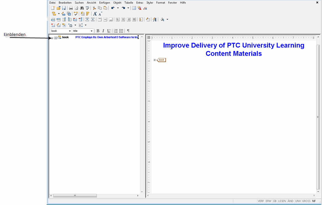Click VERF in the status bar
322x205 pixels.
tap(261, 201)
